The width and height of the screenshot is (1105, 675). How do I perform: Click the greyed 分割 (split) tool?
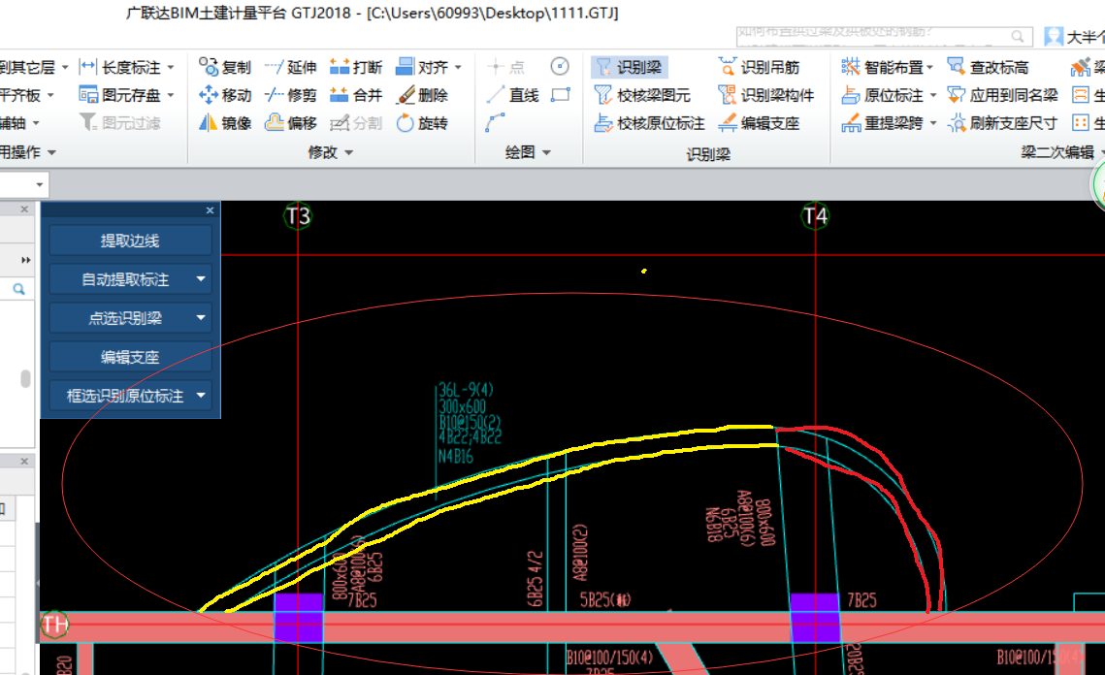click(x=356, y=123)
